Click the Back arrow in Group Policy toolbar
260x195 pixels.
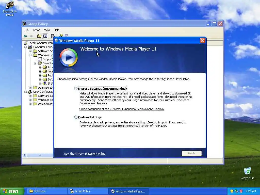click(x=25, y=36)
